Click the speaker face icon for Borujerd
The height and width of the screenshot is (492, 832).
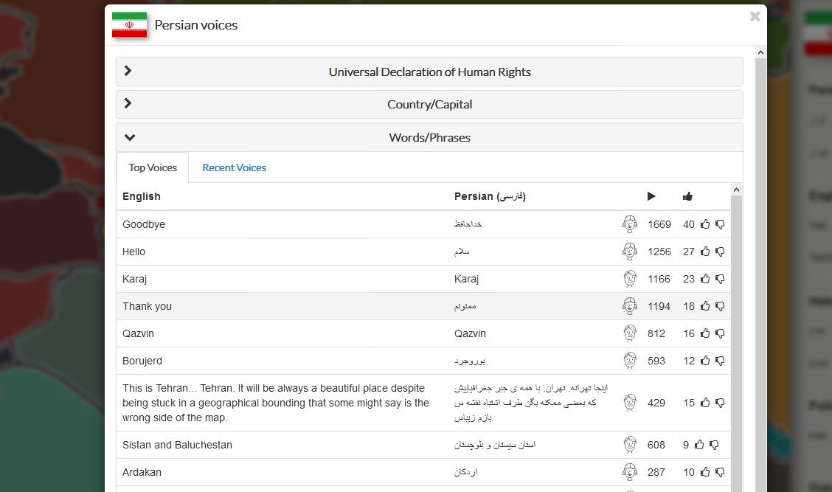pos(629,361)
